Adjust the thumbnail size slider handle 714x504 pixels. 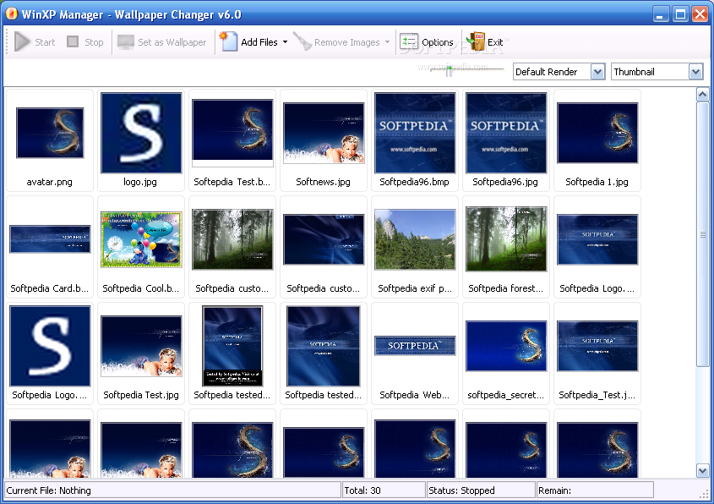(449, 70)
